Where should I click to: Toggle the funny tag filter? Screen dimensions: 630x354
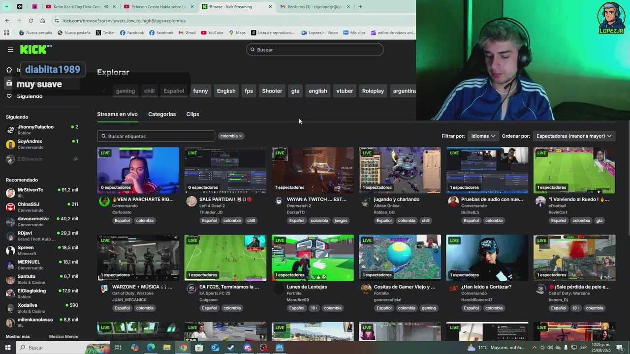tap(200, 91)
